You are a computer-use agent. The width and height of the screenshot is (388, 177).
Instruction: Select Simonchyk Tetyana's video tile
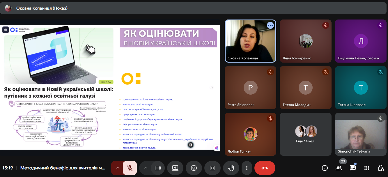[361, 134]
